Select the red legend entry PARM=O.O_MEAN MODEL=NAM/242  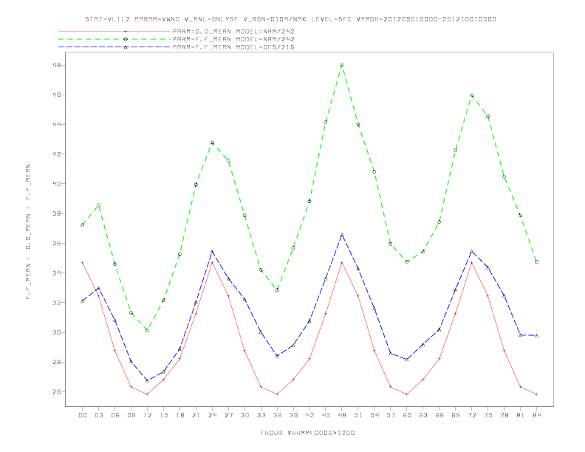coord(233,31)
